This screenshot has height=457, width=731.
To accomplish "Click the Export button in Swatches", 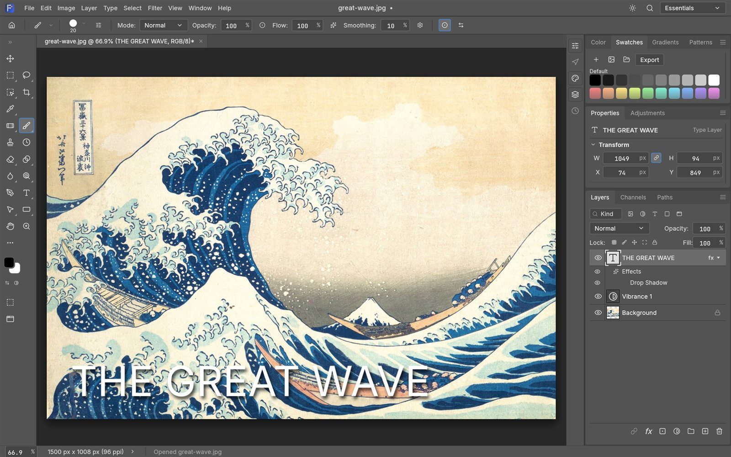I will point(649,60).
